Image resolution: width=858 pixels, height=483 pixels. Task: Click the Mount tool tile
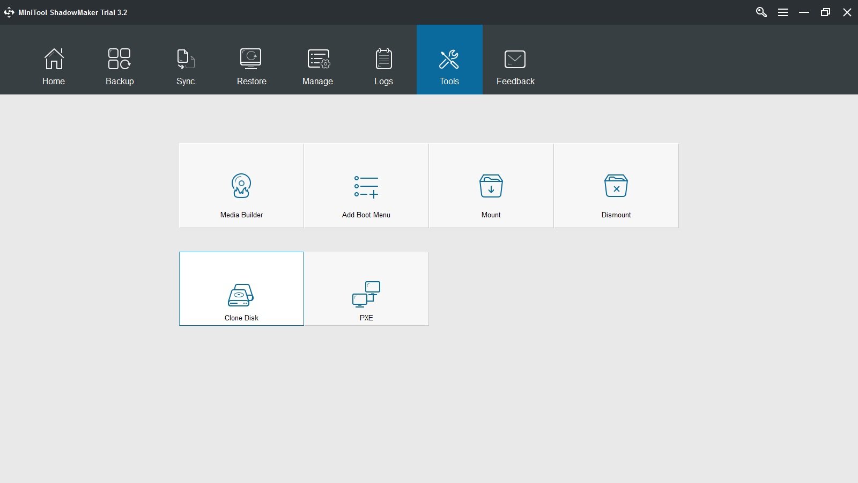(491, 186)
